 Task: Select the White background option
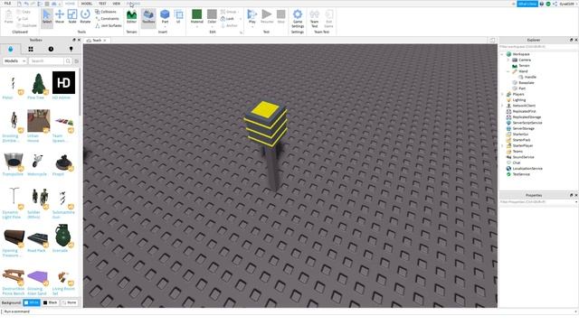pos(32,302)
